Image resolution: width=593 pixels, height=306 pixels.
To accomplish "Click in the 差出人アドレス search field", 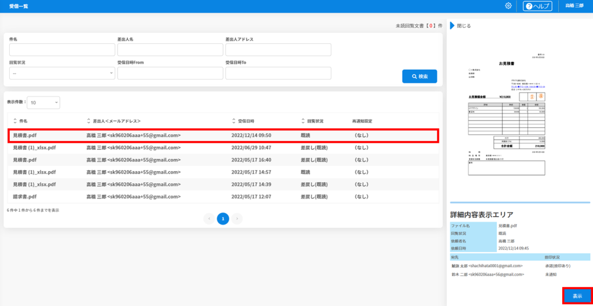I will point(279,50).
